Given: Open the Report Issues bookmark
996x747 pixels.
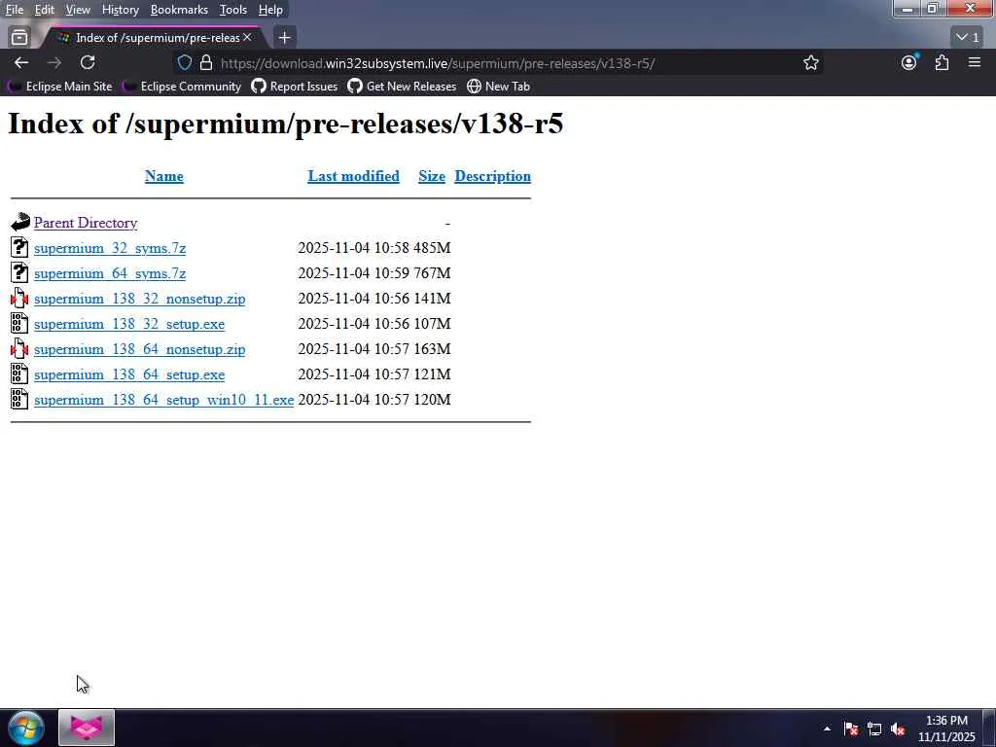Looking at the screenshot, I should (295, 87).
